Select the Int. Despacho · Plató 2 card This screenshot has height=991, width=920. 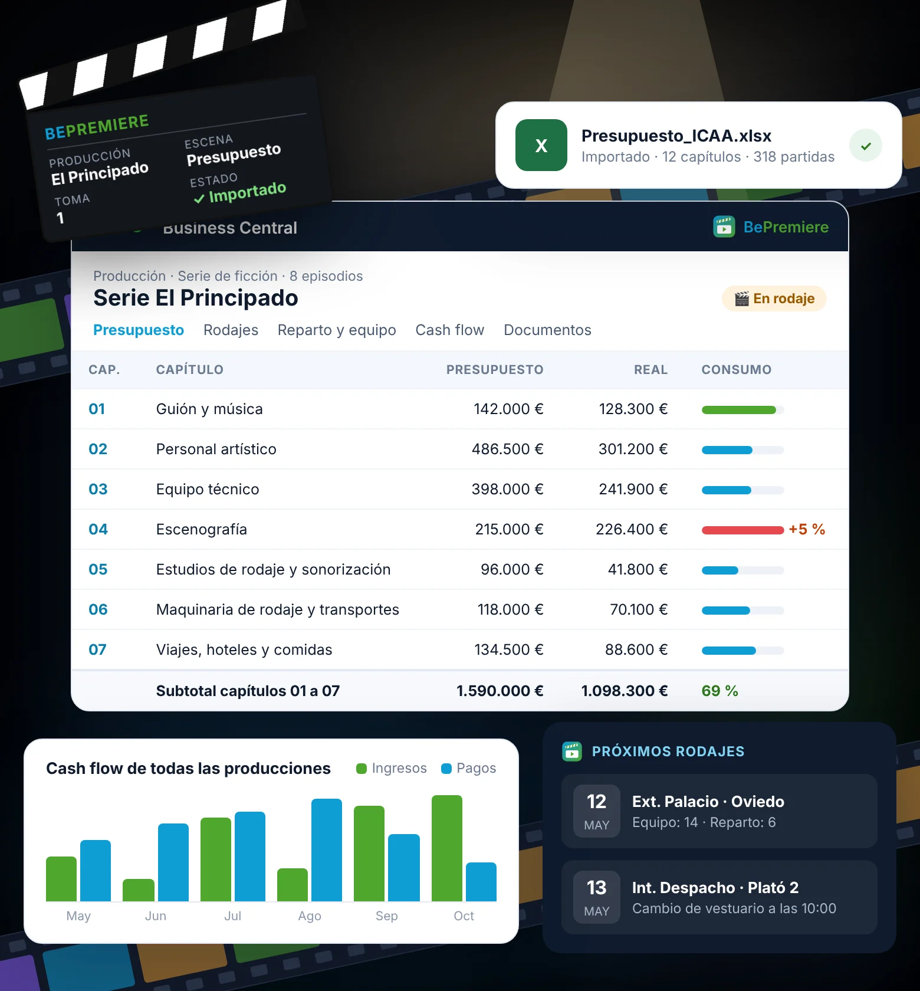[719, 897]
